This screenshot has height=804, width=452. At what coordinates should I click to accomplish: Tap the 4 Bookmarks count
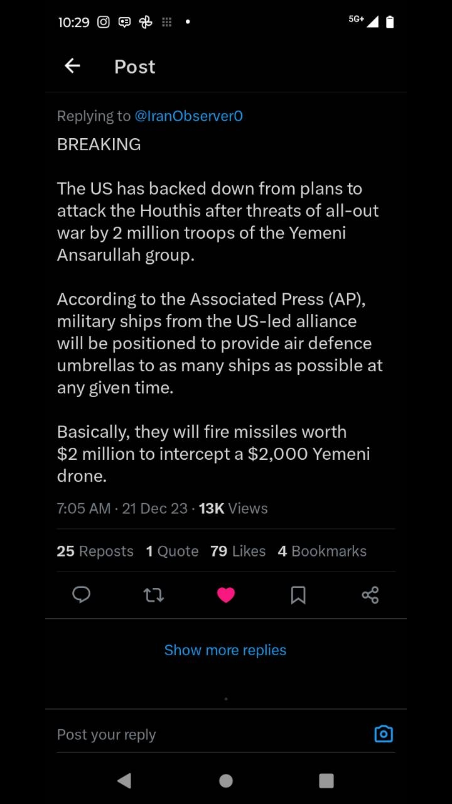pyautogui.click(x=322, y=551)
